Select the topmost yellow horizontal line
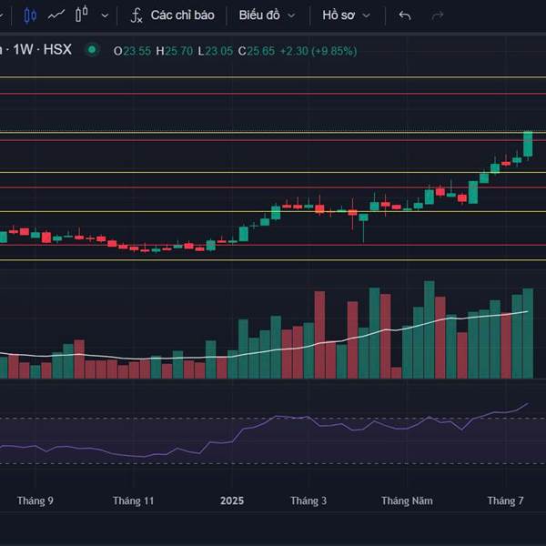Screen dimensions: 546x546 click(273, 77)
